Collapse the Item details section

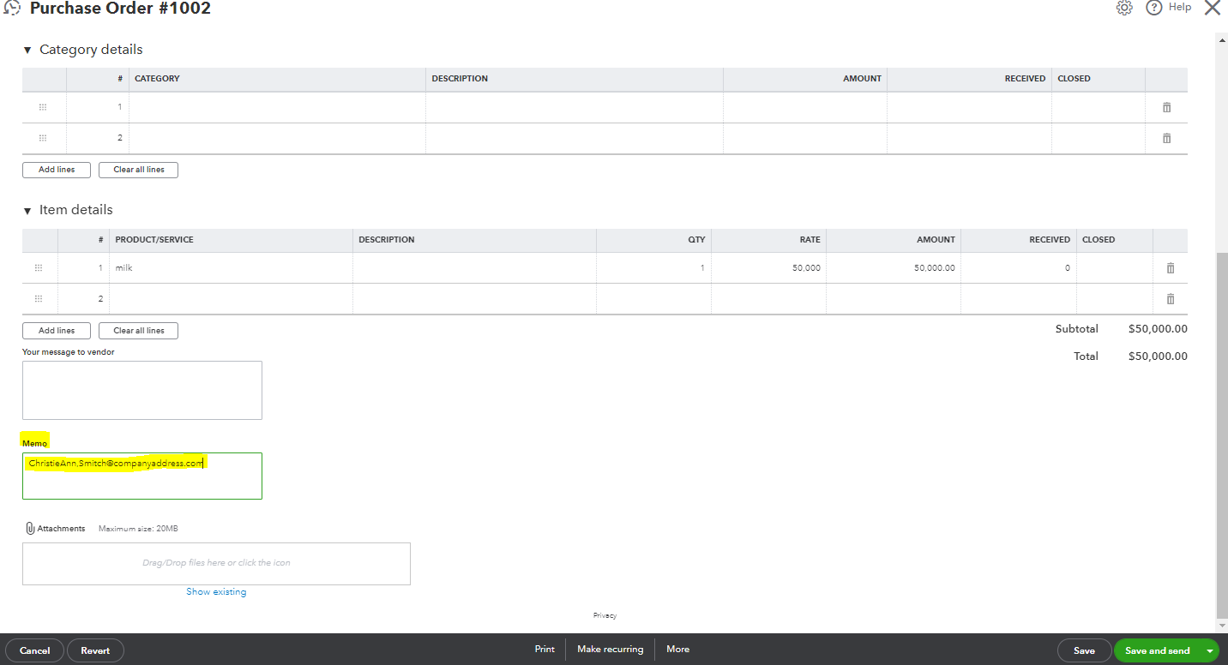point(27,211)
